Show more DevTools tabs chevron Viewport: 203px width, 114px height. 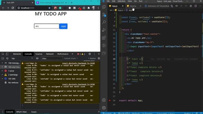72,54
